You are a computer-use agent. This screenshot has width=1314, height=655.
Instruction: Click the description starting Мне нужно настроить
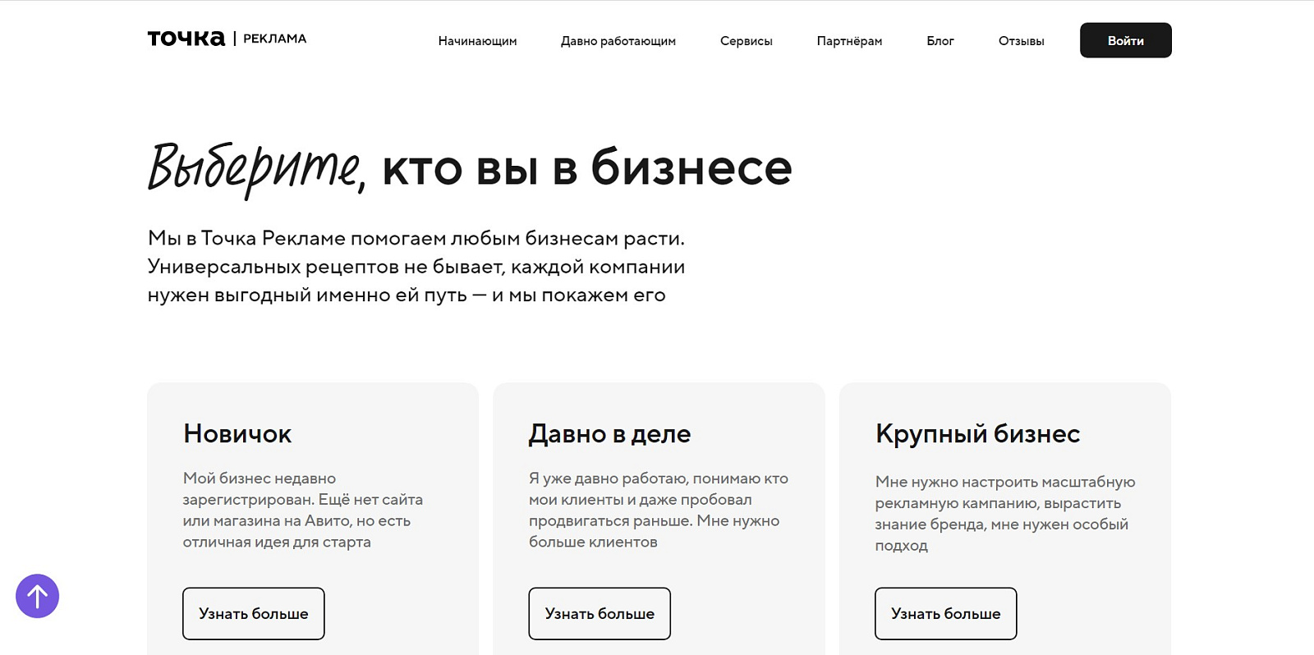pos(1005,513)
